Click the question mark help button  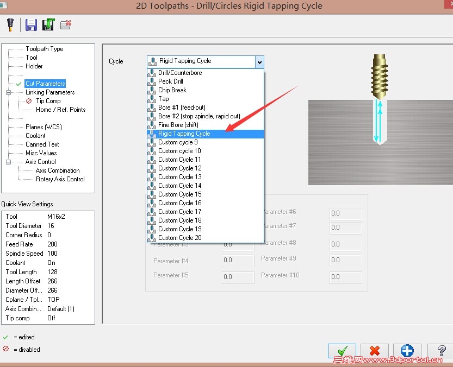coord(441,351)
